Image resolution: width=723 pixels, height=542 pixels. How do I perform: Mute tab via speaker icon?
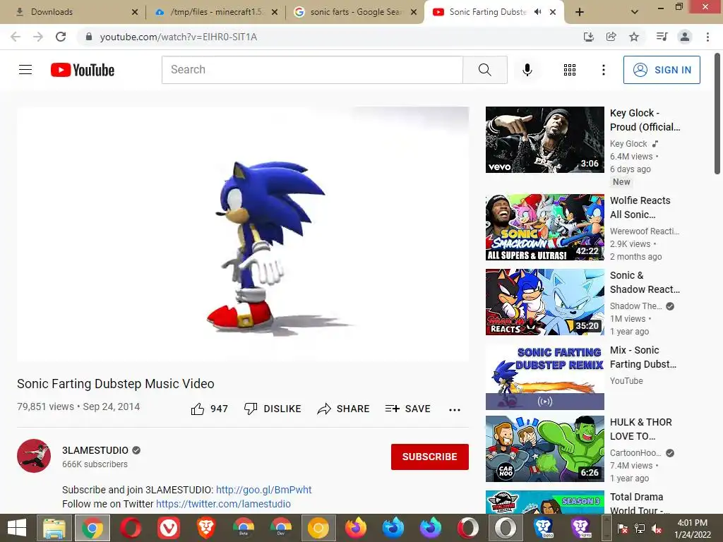[537, 12]
